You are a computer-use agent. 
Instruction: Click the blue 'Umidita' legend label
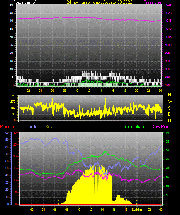coord(32,127)
